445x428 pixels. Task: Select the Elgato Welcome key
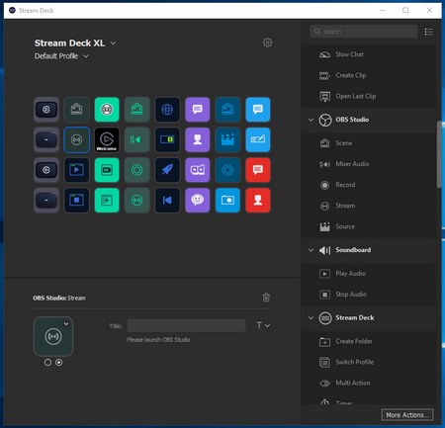pos(107,139)
